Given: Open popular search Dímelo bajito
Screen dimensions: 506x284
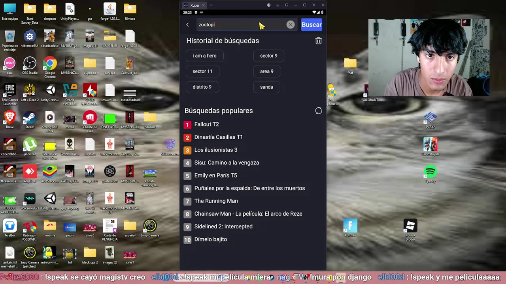Looking at the screenshot, I should click(210, 239).
